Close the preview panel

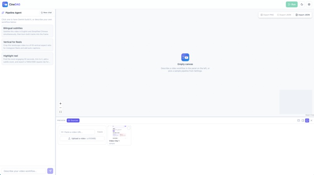(x=311, y=121)
